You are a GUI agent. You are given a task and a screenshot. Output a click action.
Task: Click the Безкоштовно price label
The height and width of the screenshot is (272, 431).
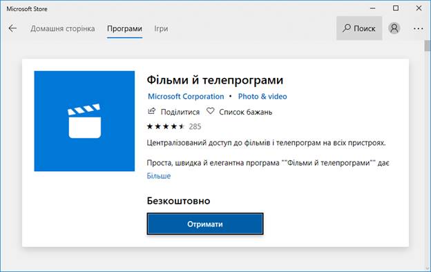tap(178, 201)
